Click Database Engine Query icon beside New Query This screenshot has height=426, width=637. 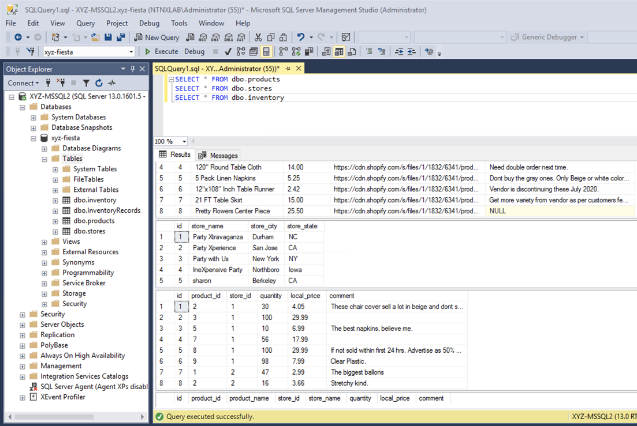coord(190,37)
